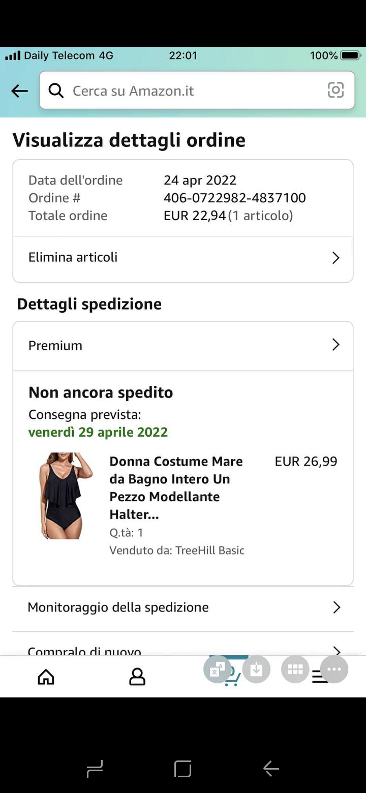Tap the floating grid icon
The image size is (366, 793).
[x=295, y=669]
